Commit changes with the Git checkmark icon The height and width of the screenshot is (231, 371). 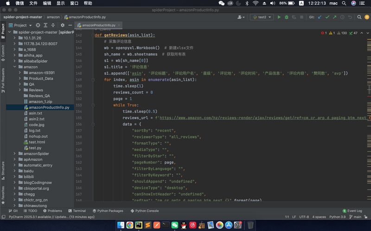pyautogui.click(x=327, y=17)
